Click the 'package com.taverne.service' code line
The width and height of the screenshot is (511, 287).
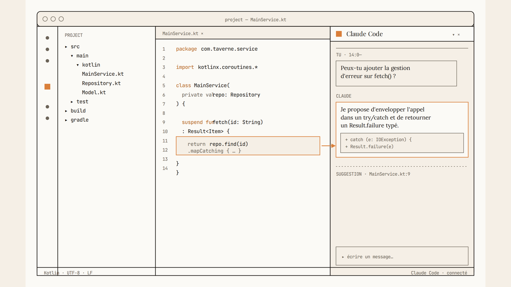217,49
